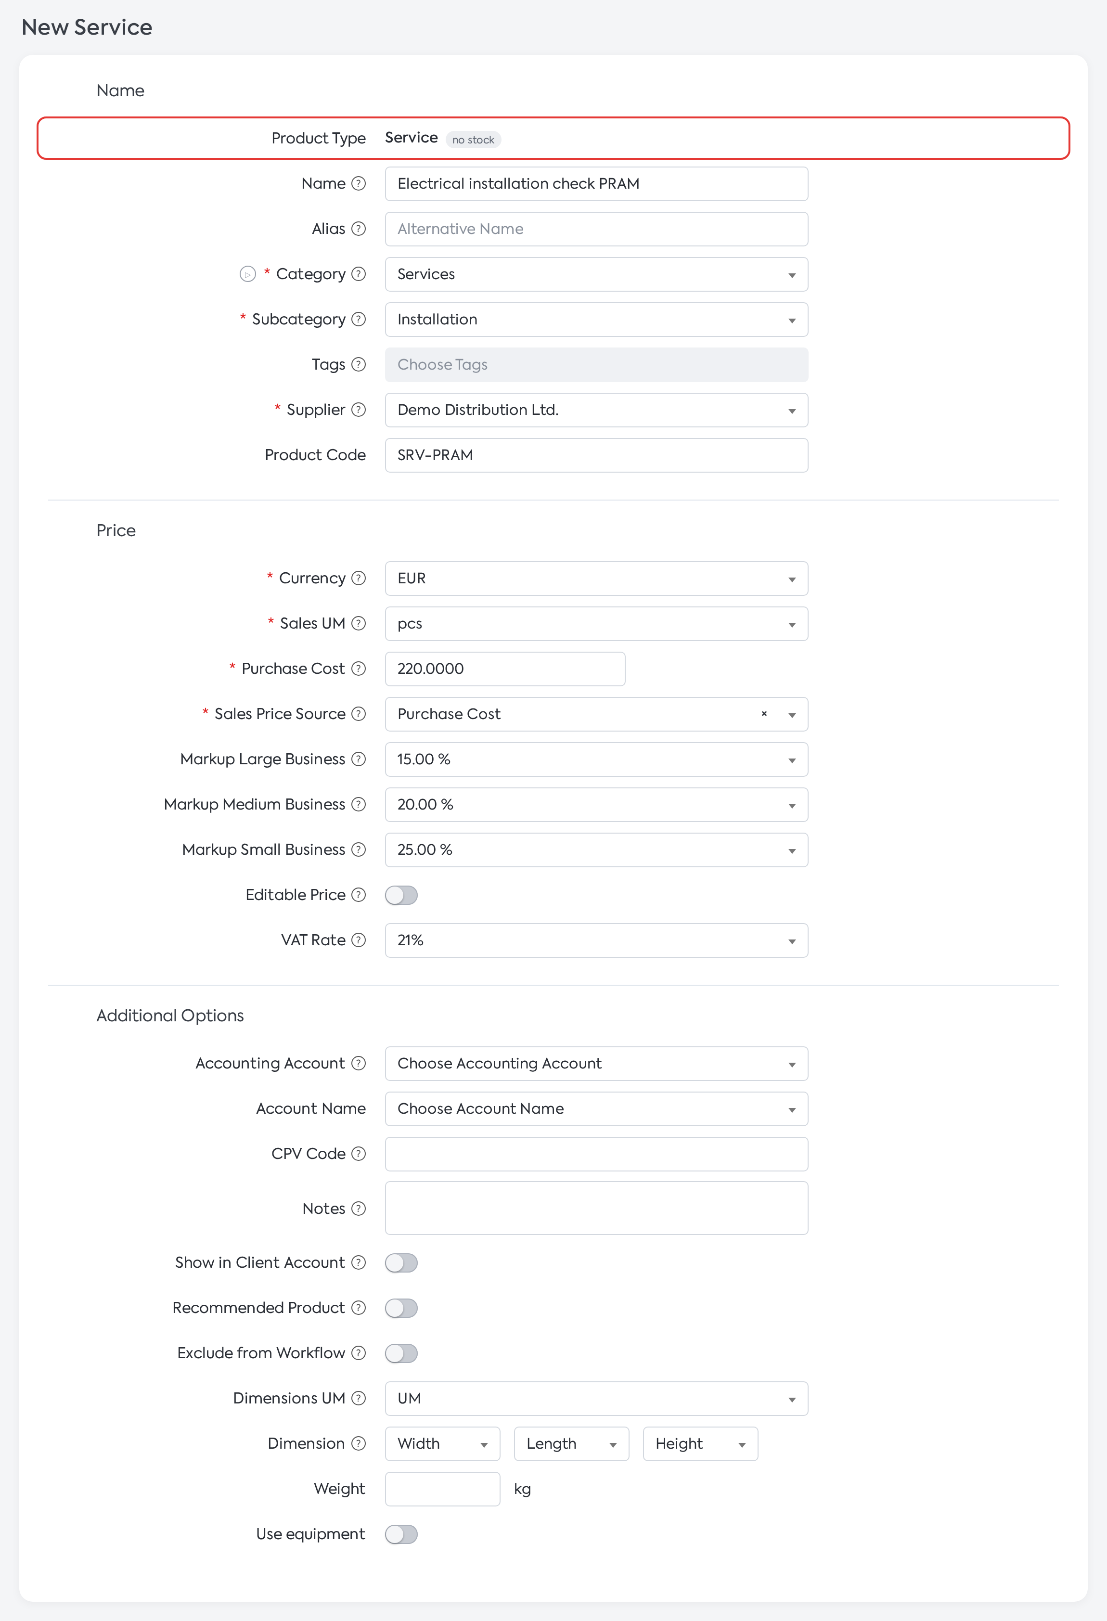
Task: Open Markup Small Business 25.00 % dropdown
Action: coord(596,849)
